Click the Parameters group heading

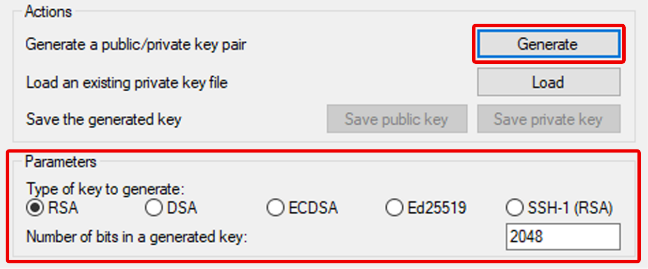tap(61, 162)
